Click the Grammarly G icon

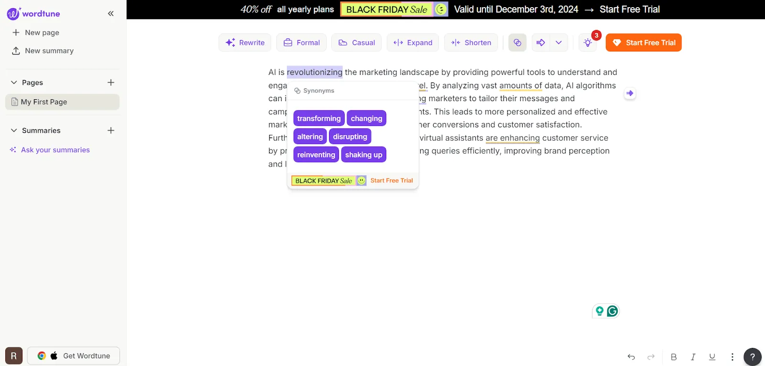(x=612, y=311)
